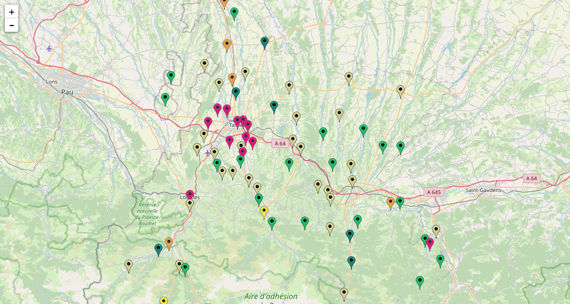Select beige marker north of the southeastern pink marker
The width and height of the screenshot is (570, 304).
[436, 231]
